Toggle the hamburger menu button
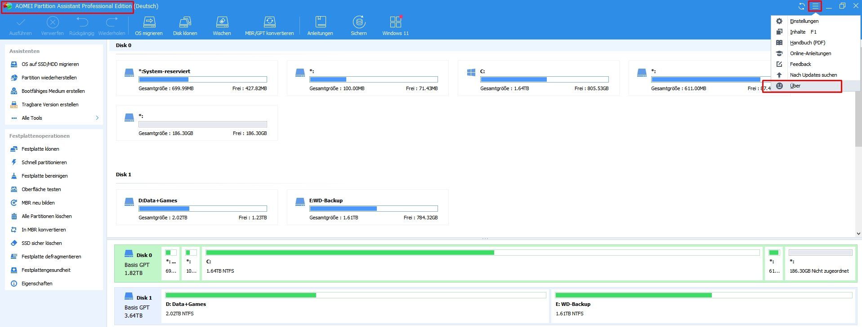Screen dimensions: 862x327 coord(815,6)
